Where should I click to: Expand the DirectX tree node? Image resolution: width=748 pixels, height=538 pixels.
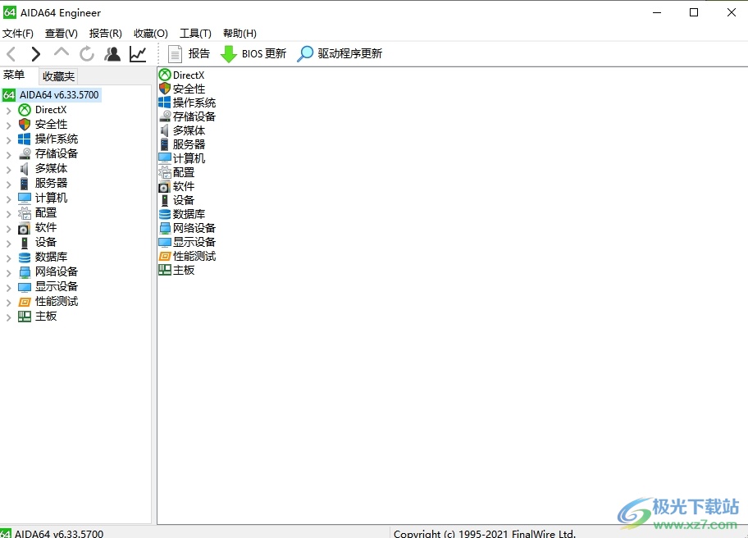(8, 111)
